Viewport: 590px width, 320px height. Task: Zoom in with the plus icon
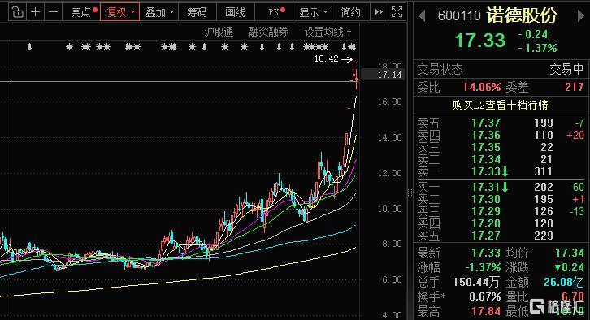click(36, 12)
